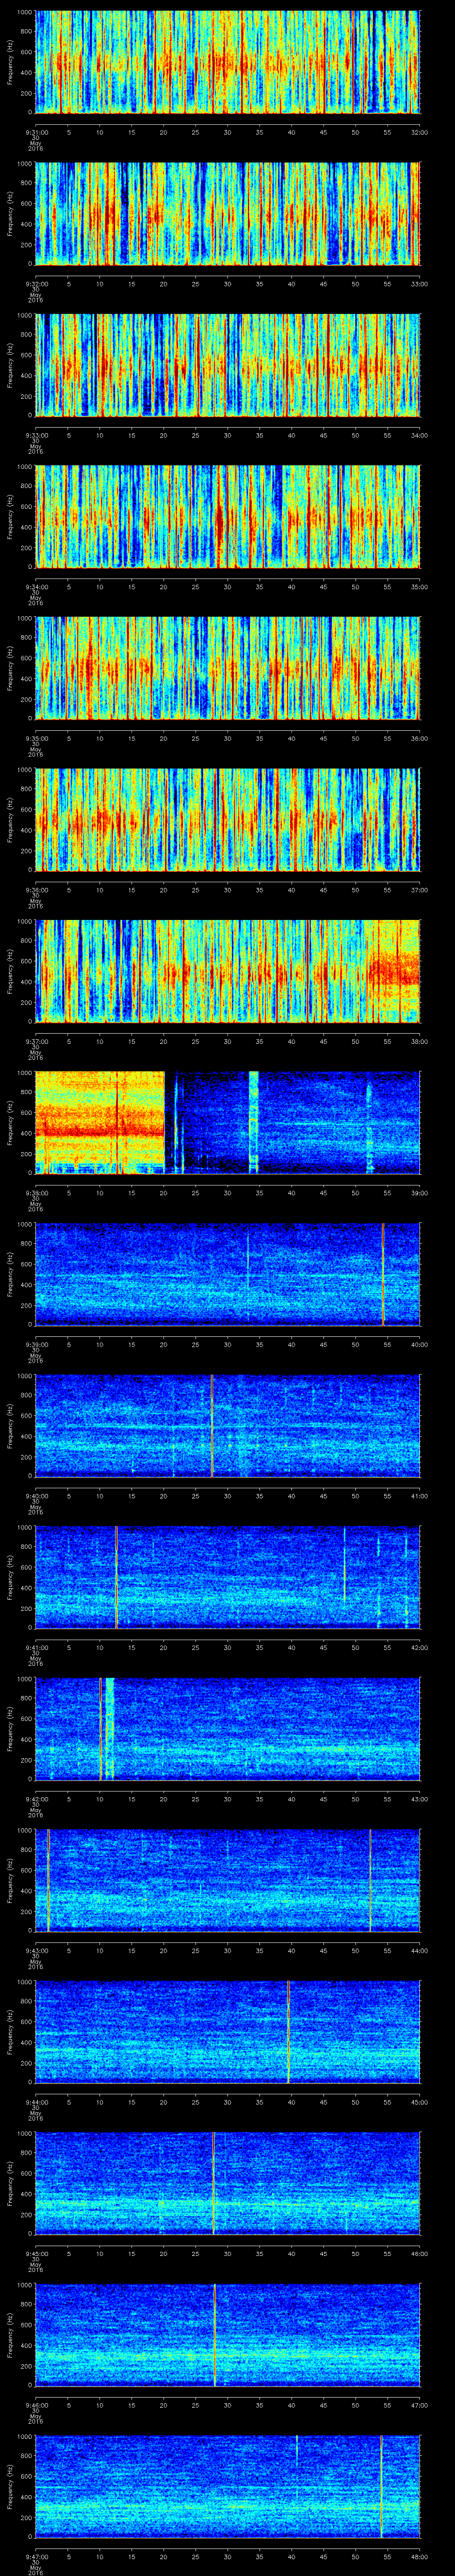Click the 9:44:00 start time label

point(37,2101)
